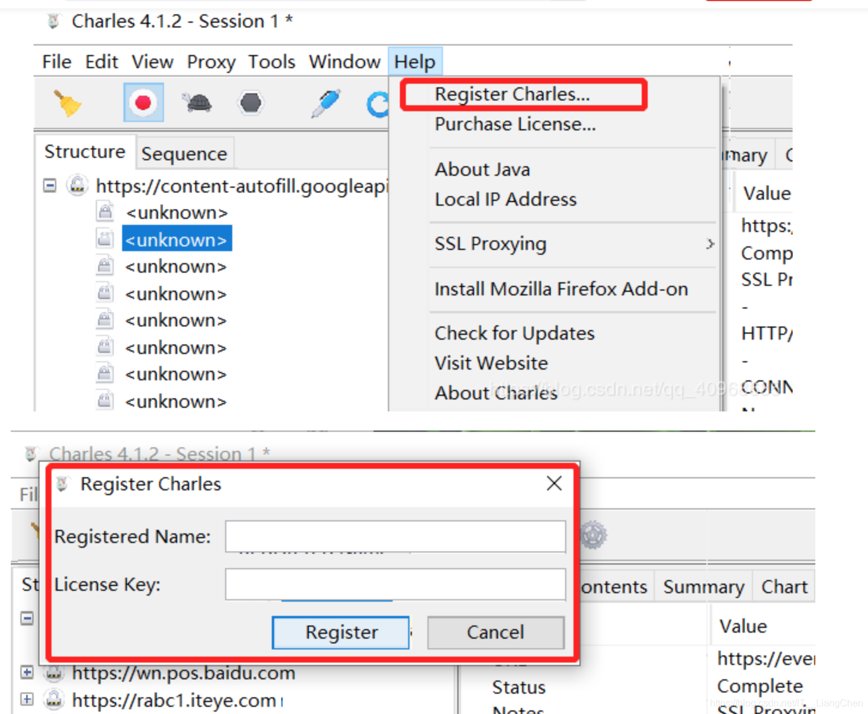Open About Charles menu entry
This screenshot has width=868, height=714.
[496, 393]
